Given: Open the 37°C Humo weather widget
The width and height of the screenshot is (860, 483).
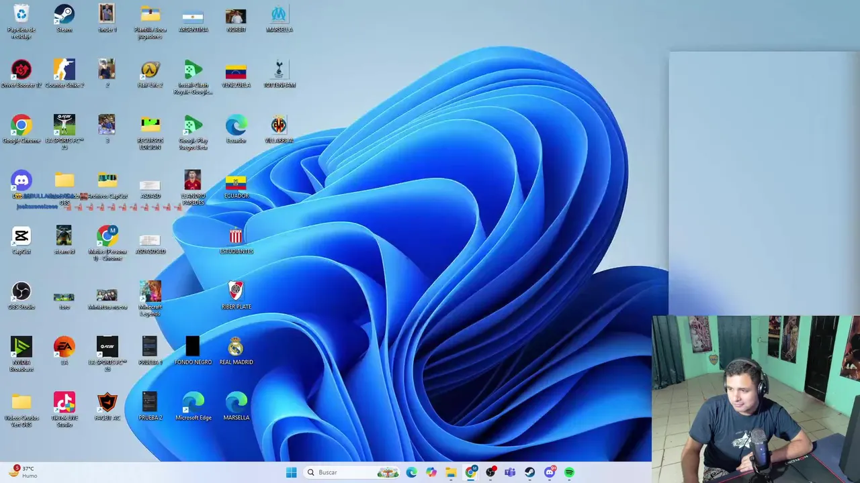Looking at the screenshot, I should click(24, 472).
